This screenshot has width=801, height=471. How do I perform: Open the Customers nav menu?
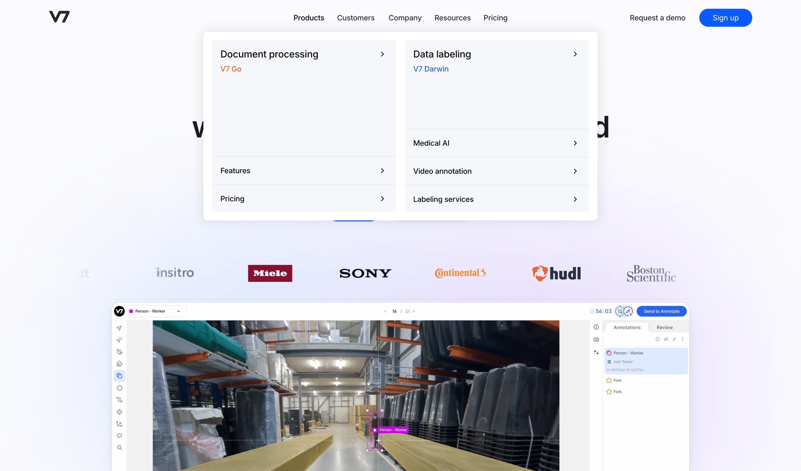(356, 18)
